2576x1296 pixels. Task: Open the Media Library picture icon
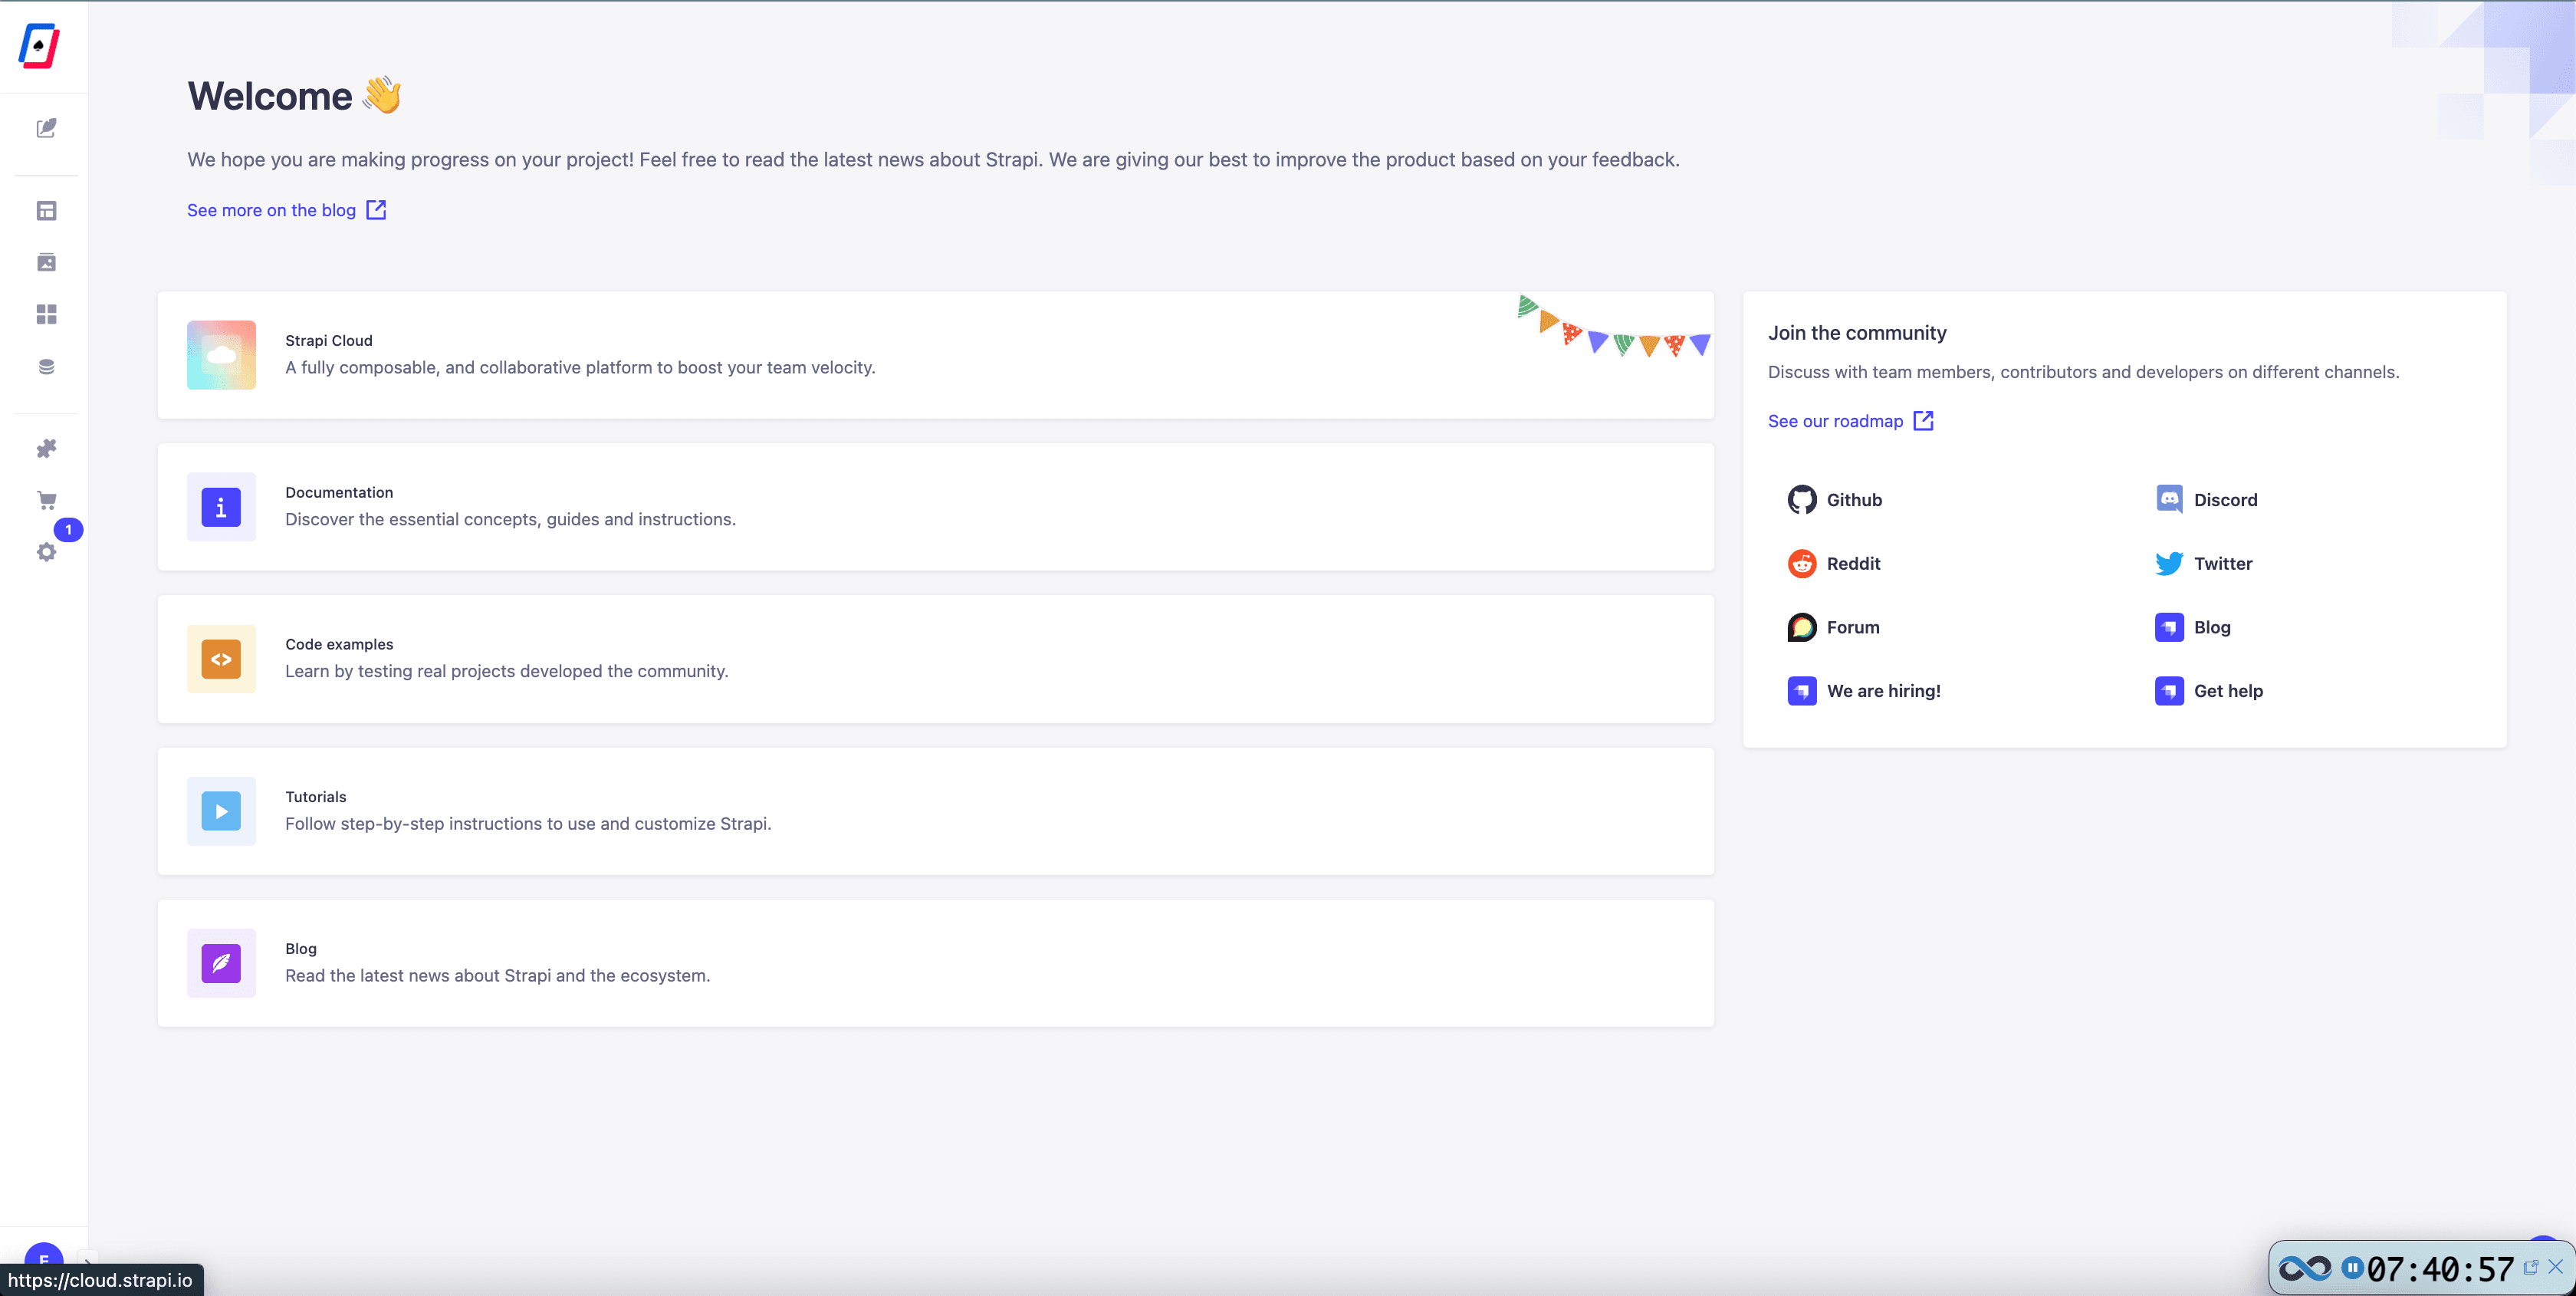[46, 262]
